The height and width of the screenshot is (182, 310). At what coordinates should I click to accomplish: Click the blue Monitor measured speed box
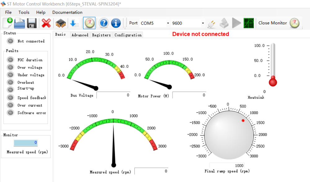(x=26, y=143)
